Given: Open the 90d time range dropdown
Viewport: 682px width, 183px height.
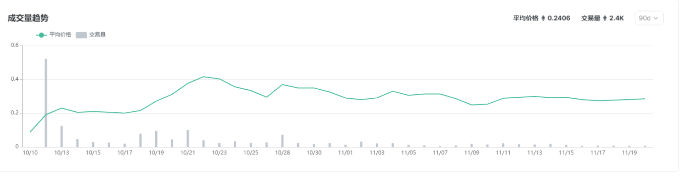Looking at the screenshot, I should (649, 18).
